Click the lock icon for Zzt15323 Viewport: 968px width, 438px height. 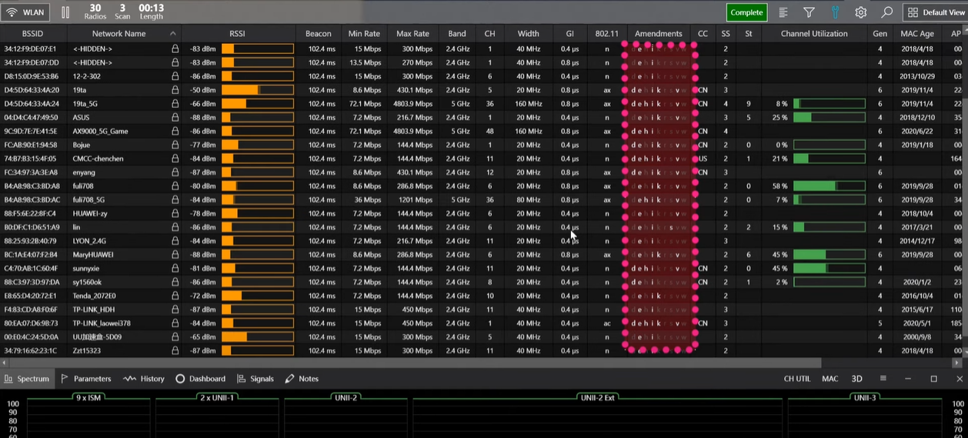[x=175, y=351]
